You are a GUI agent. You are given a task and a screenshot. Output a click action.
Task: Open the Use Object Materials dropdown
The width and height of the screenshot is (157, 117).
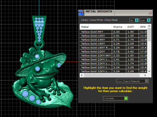click(132, 81)
